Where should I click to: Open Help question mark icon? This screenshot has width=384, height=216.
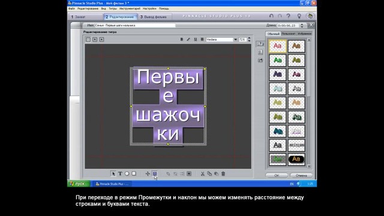coord(289,16)
